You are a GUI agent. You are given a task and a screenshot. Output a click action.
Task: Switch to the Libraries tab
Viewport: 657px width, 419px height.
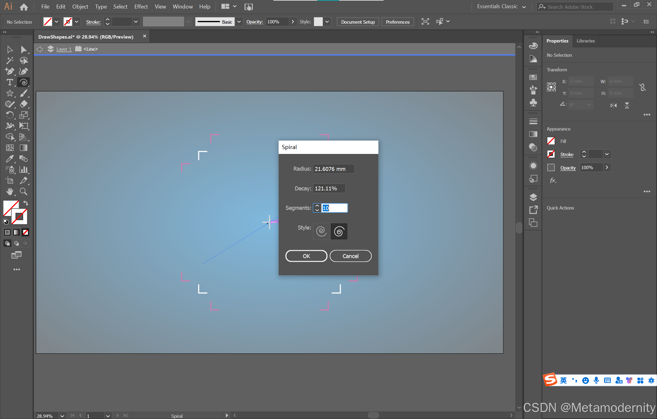[586, 41]
